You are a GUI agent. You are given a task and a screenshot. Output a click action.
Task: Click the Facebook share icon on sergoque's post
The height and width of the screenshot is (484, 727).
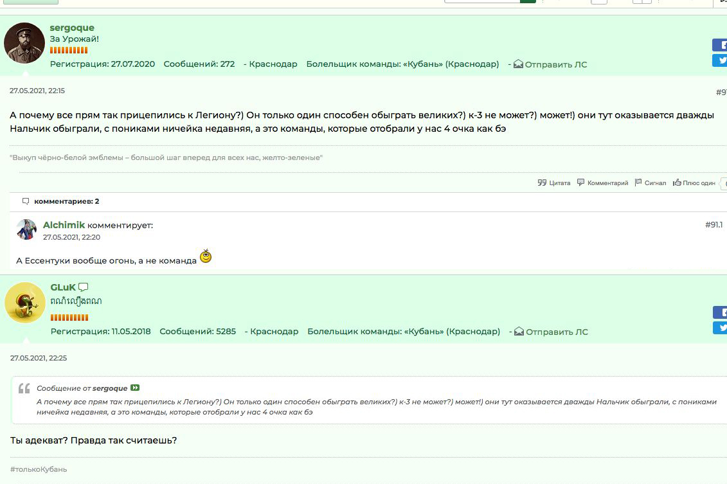click(720, 45)
